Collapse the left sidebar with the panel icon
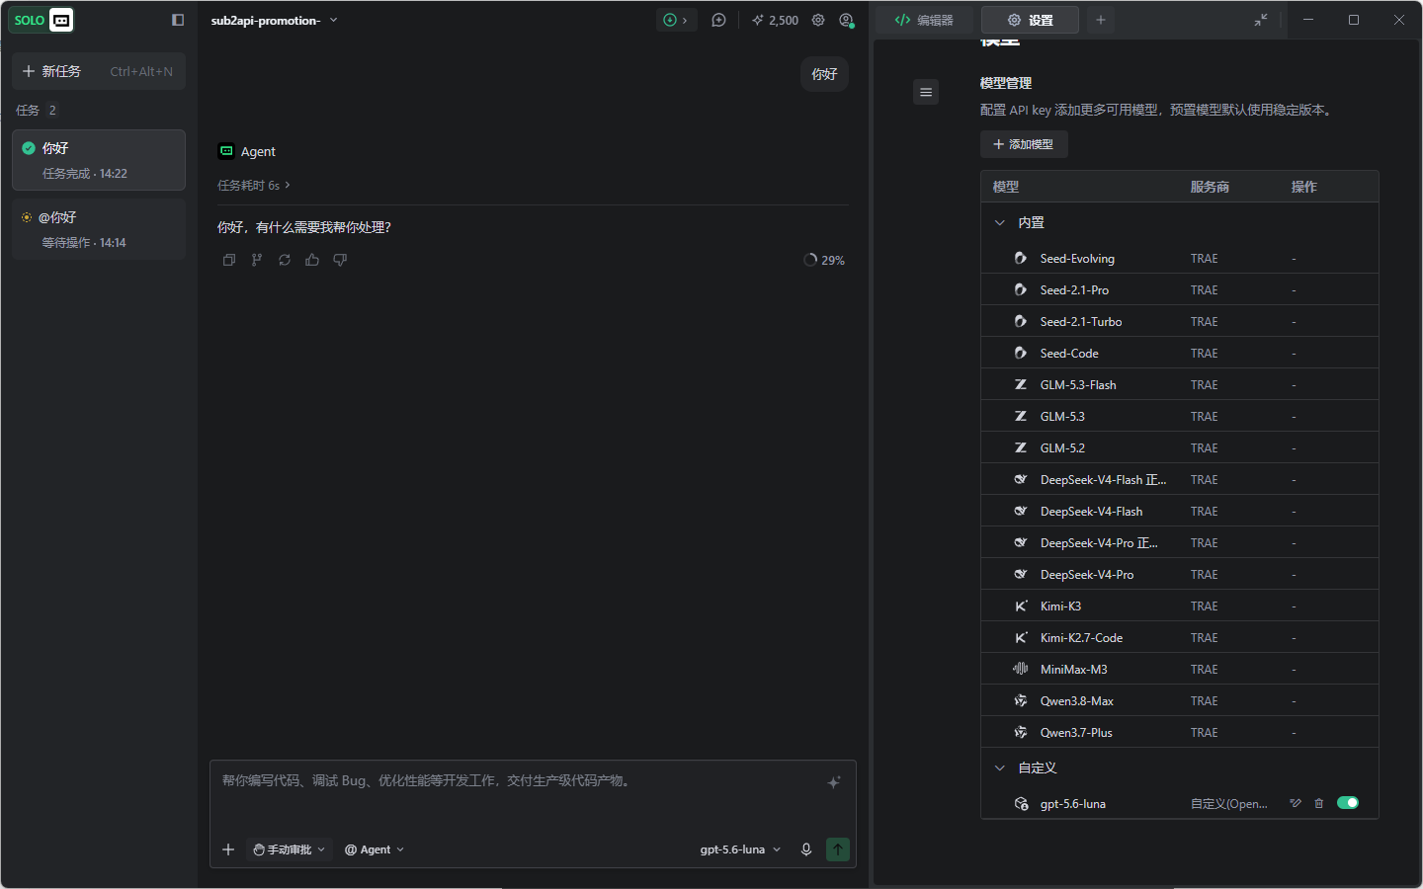The image size is (1423, 889). tap(178, 20)
